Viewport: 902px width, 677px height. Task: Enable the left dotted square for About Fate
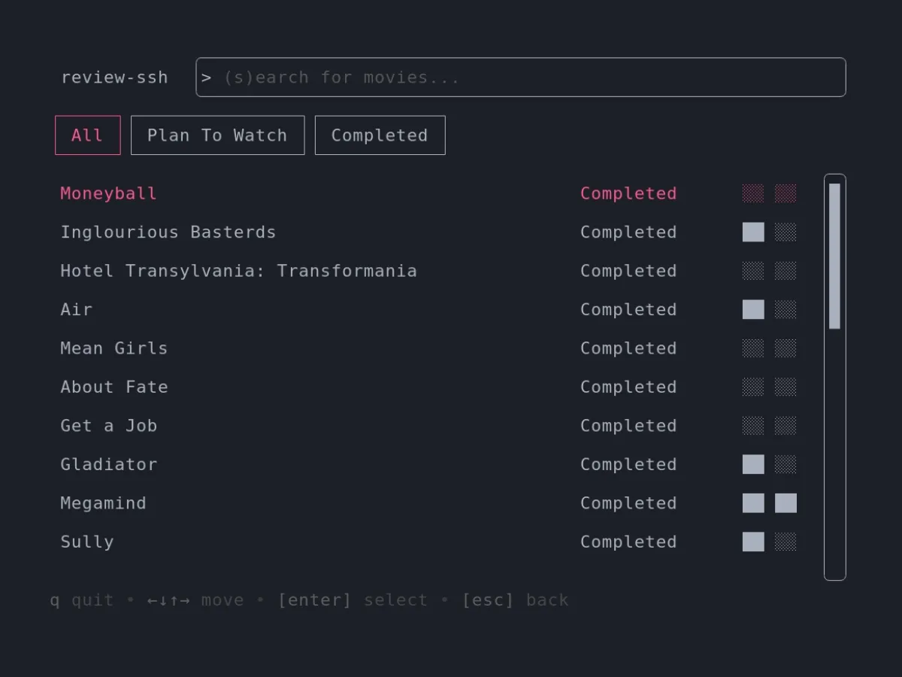[x=753, y=387]
